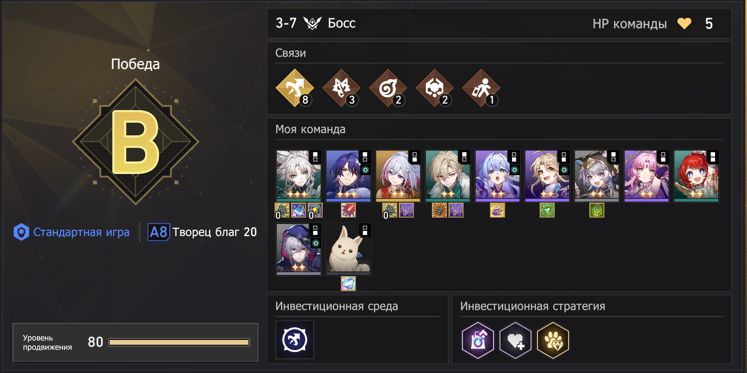Open the spiral bond icon with count 2
Screen dimensions: 747x373
click(388, 88)
